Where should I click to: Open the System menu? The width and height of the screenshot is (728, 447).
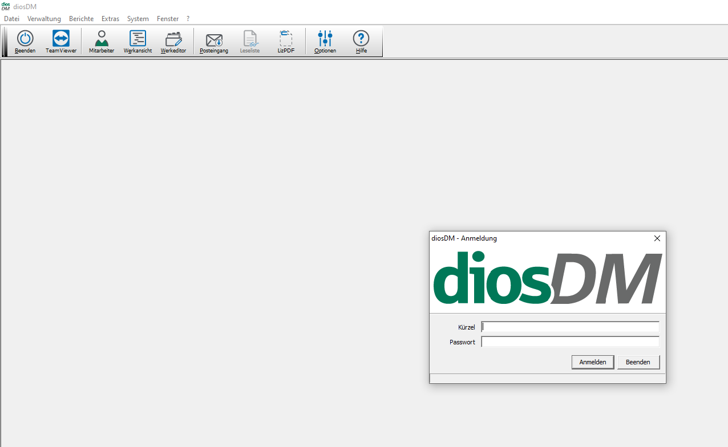(138, 19)
